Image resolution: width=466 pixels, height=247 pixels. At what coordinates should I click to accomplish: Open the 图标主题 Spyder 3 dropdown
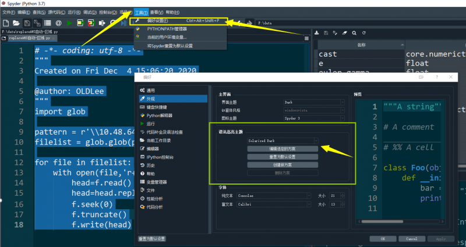314,117
